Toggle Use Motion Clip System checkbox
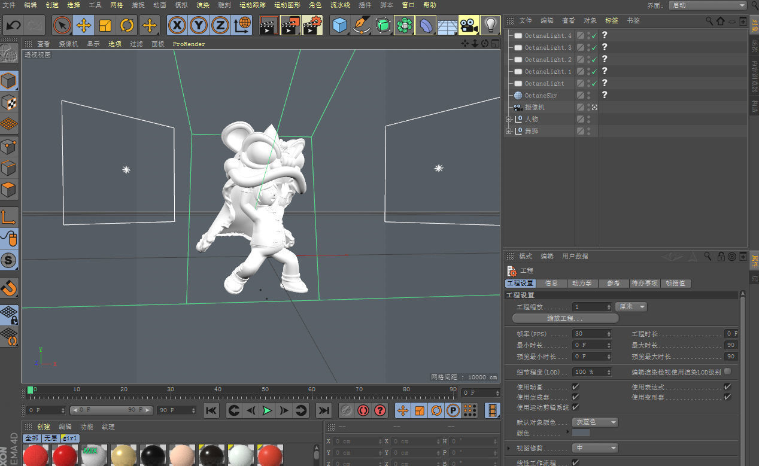Viewport: 759px width, 466px height. [x=575, y=407]
